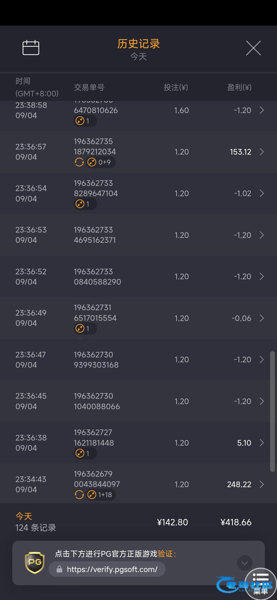
Task: Expand details for the 153.12 profit record
Action: pos(262,152)
